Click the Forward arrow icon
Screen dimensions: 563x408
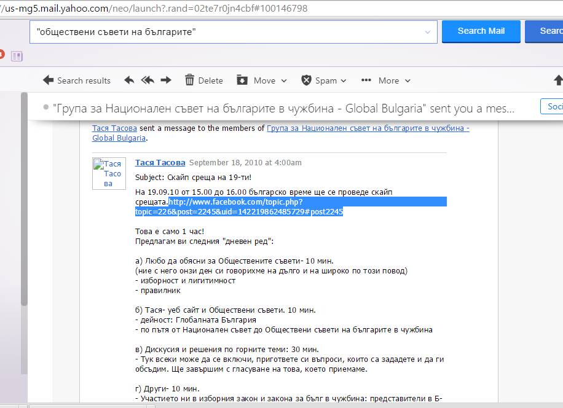tap(166, 80)
